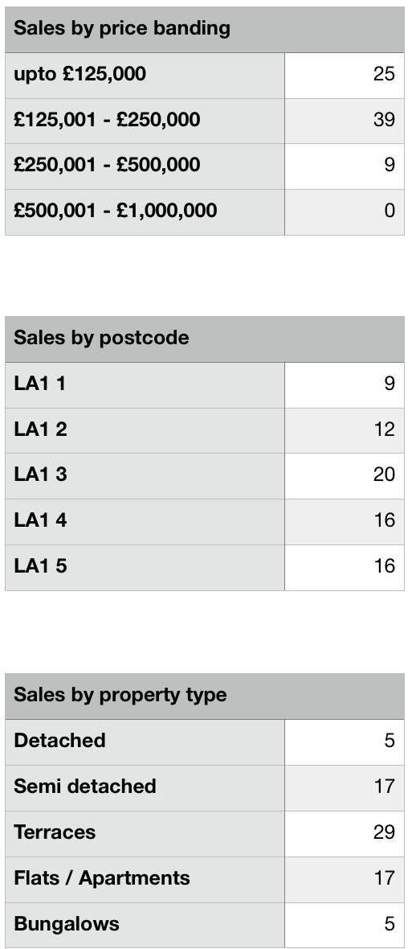Select the value 25 for upto £125,000
Viewport: 408px width, 949px height.
[384, 75]
